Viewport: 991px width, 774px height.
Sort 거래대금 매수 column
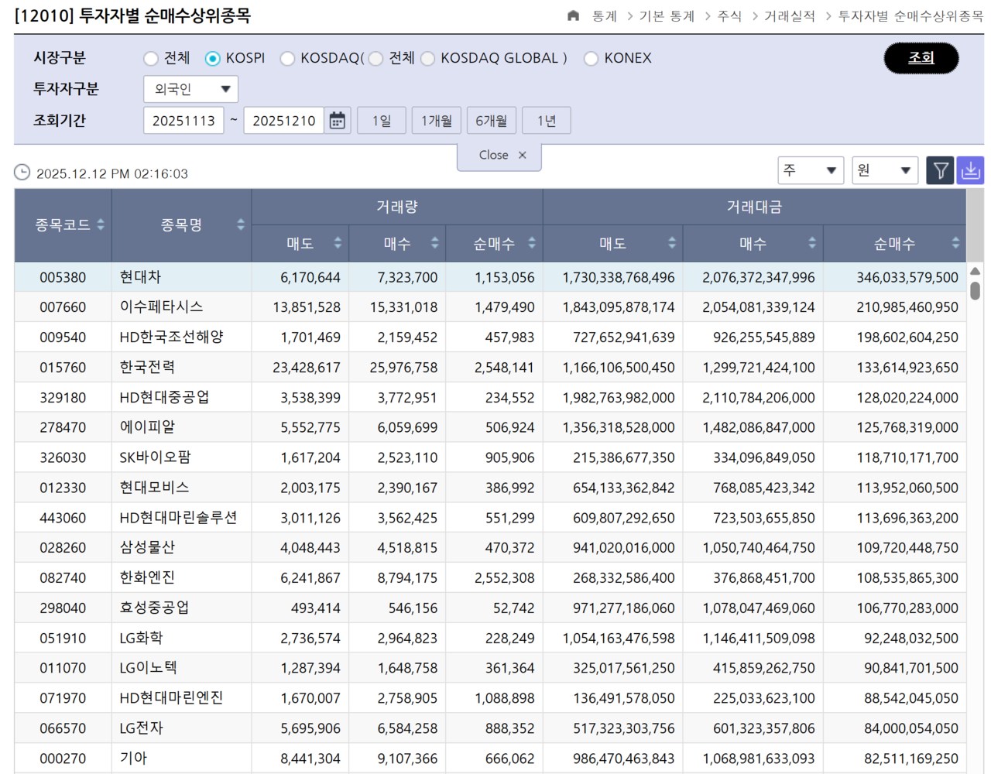pos(812,244)
